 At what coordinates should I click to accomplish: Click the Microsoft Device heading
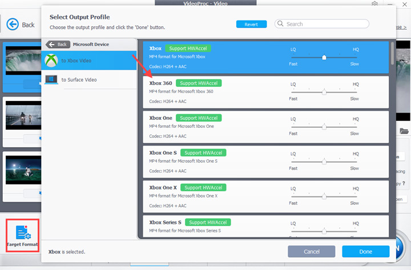click(91, 45)
